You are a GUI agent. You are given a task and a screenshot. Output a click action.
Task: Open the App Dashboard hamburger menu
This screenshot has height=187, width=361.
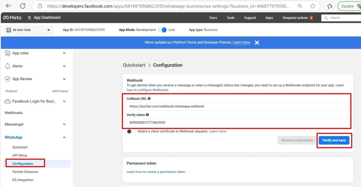[x=29, y=18]
